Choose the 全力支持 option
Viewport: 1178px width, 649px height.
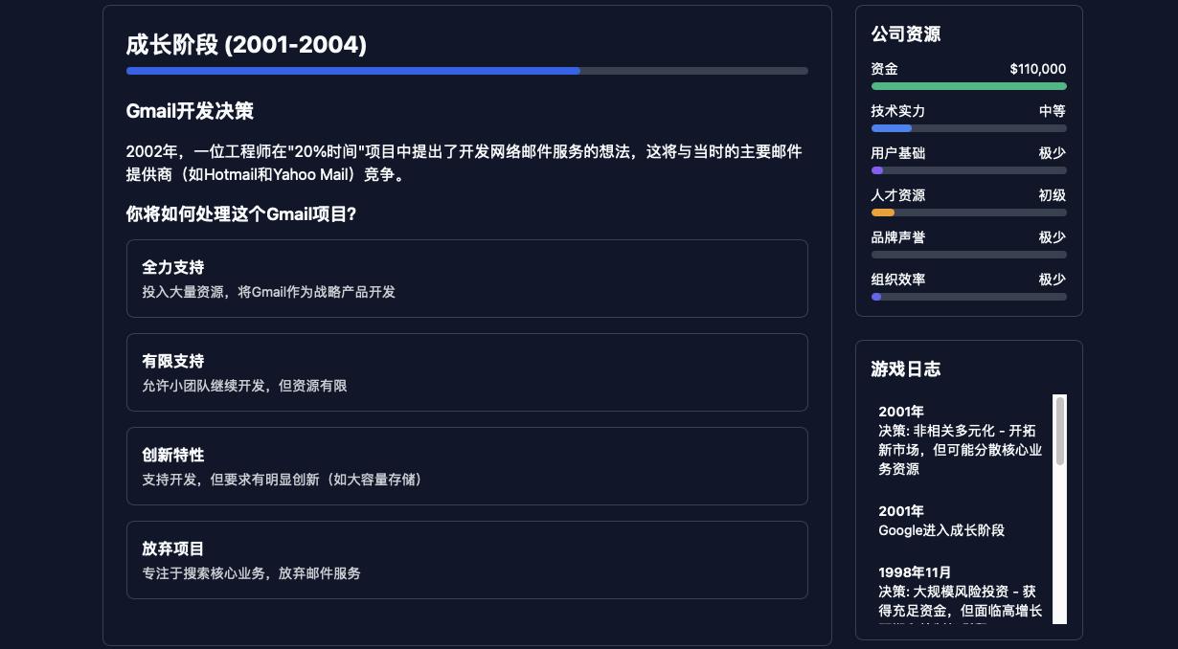point(466,279)
